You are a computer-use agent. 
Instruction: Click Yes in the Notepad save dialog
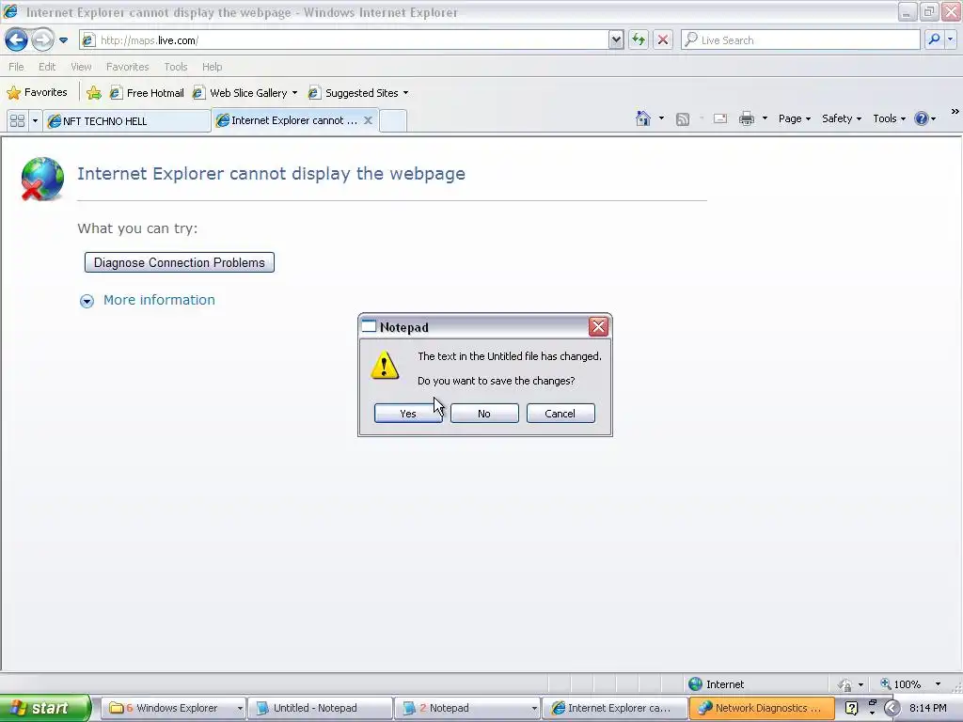[408, 414]
